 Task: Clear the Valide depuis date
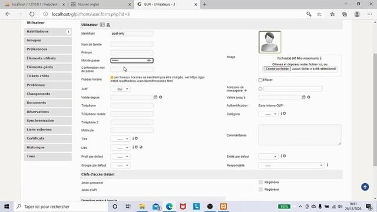pyautogui.click(x=161, y=97)
